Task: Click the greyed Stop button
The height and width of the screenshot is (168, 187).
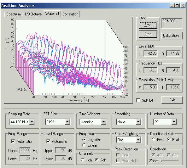Action: pos(148,34)
